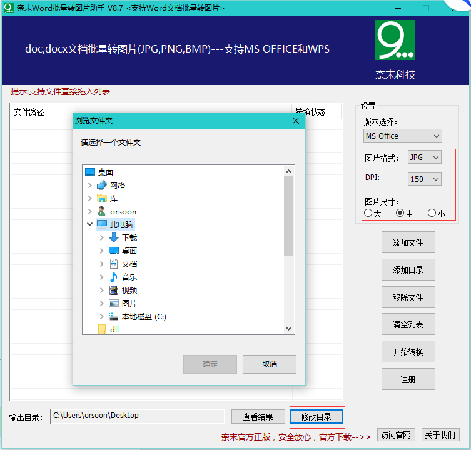
Task: Click the 修改目录 change directory button
Action: [317, 417]
